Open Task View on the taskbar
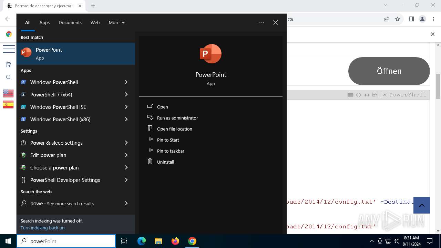The image size is (441, 248). tap(124, 241)
